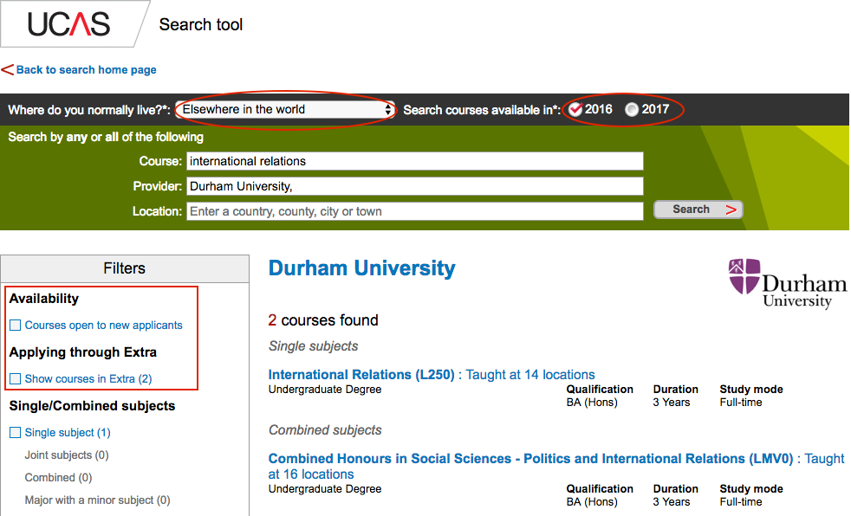
Task: Click the Durham University heading link
Action: click(x=362, y=268)
